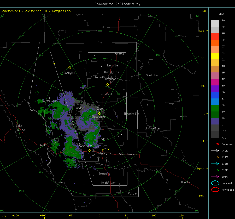Click the Hanna map label

[183, 116]
